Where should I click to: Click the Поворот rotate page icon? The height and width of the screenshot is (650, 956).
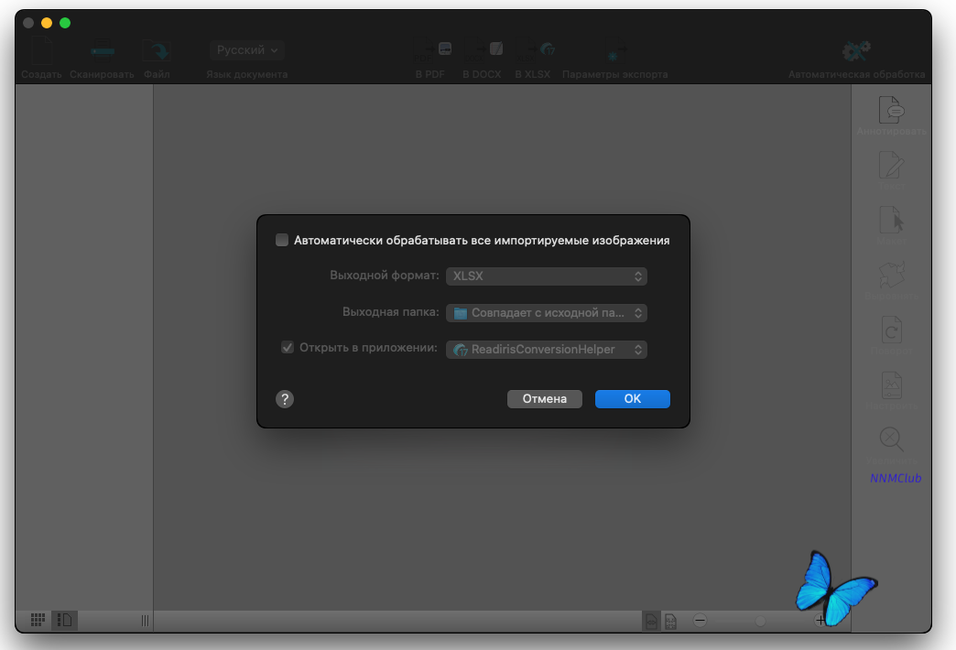click(x=891, y=330)
